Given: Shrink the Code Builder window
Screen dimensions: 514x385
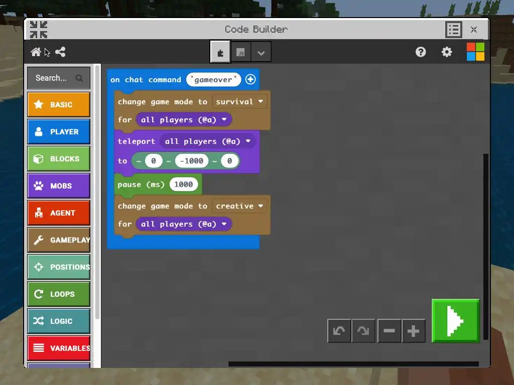Looking at the screenshot, I should tap(39, 30).
